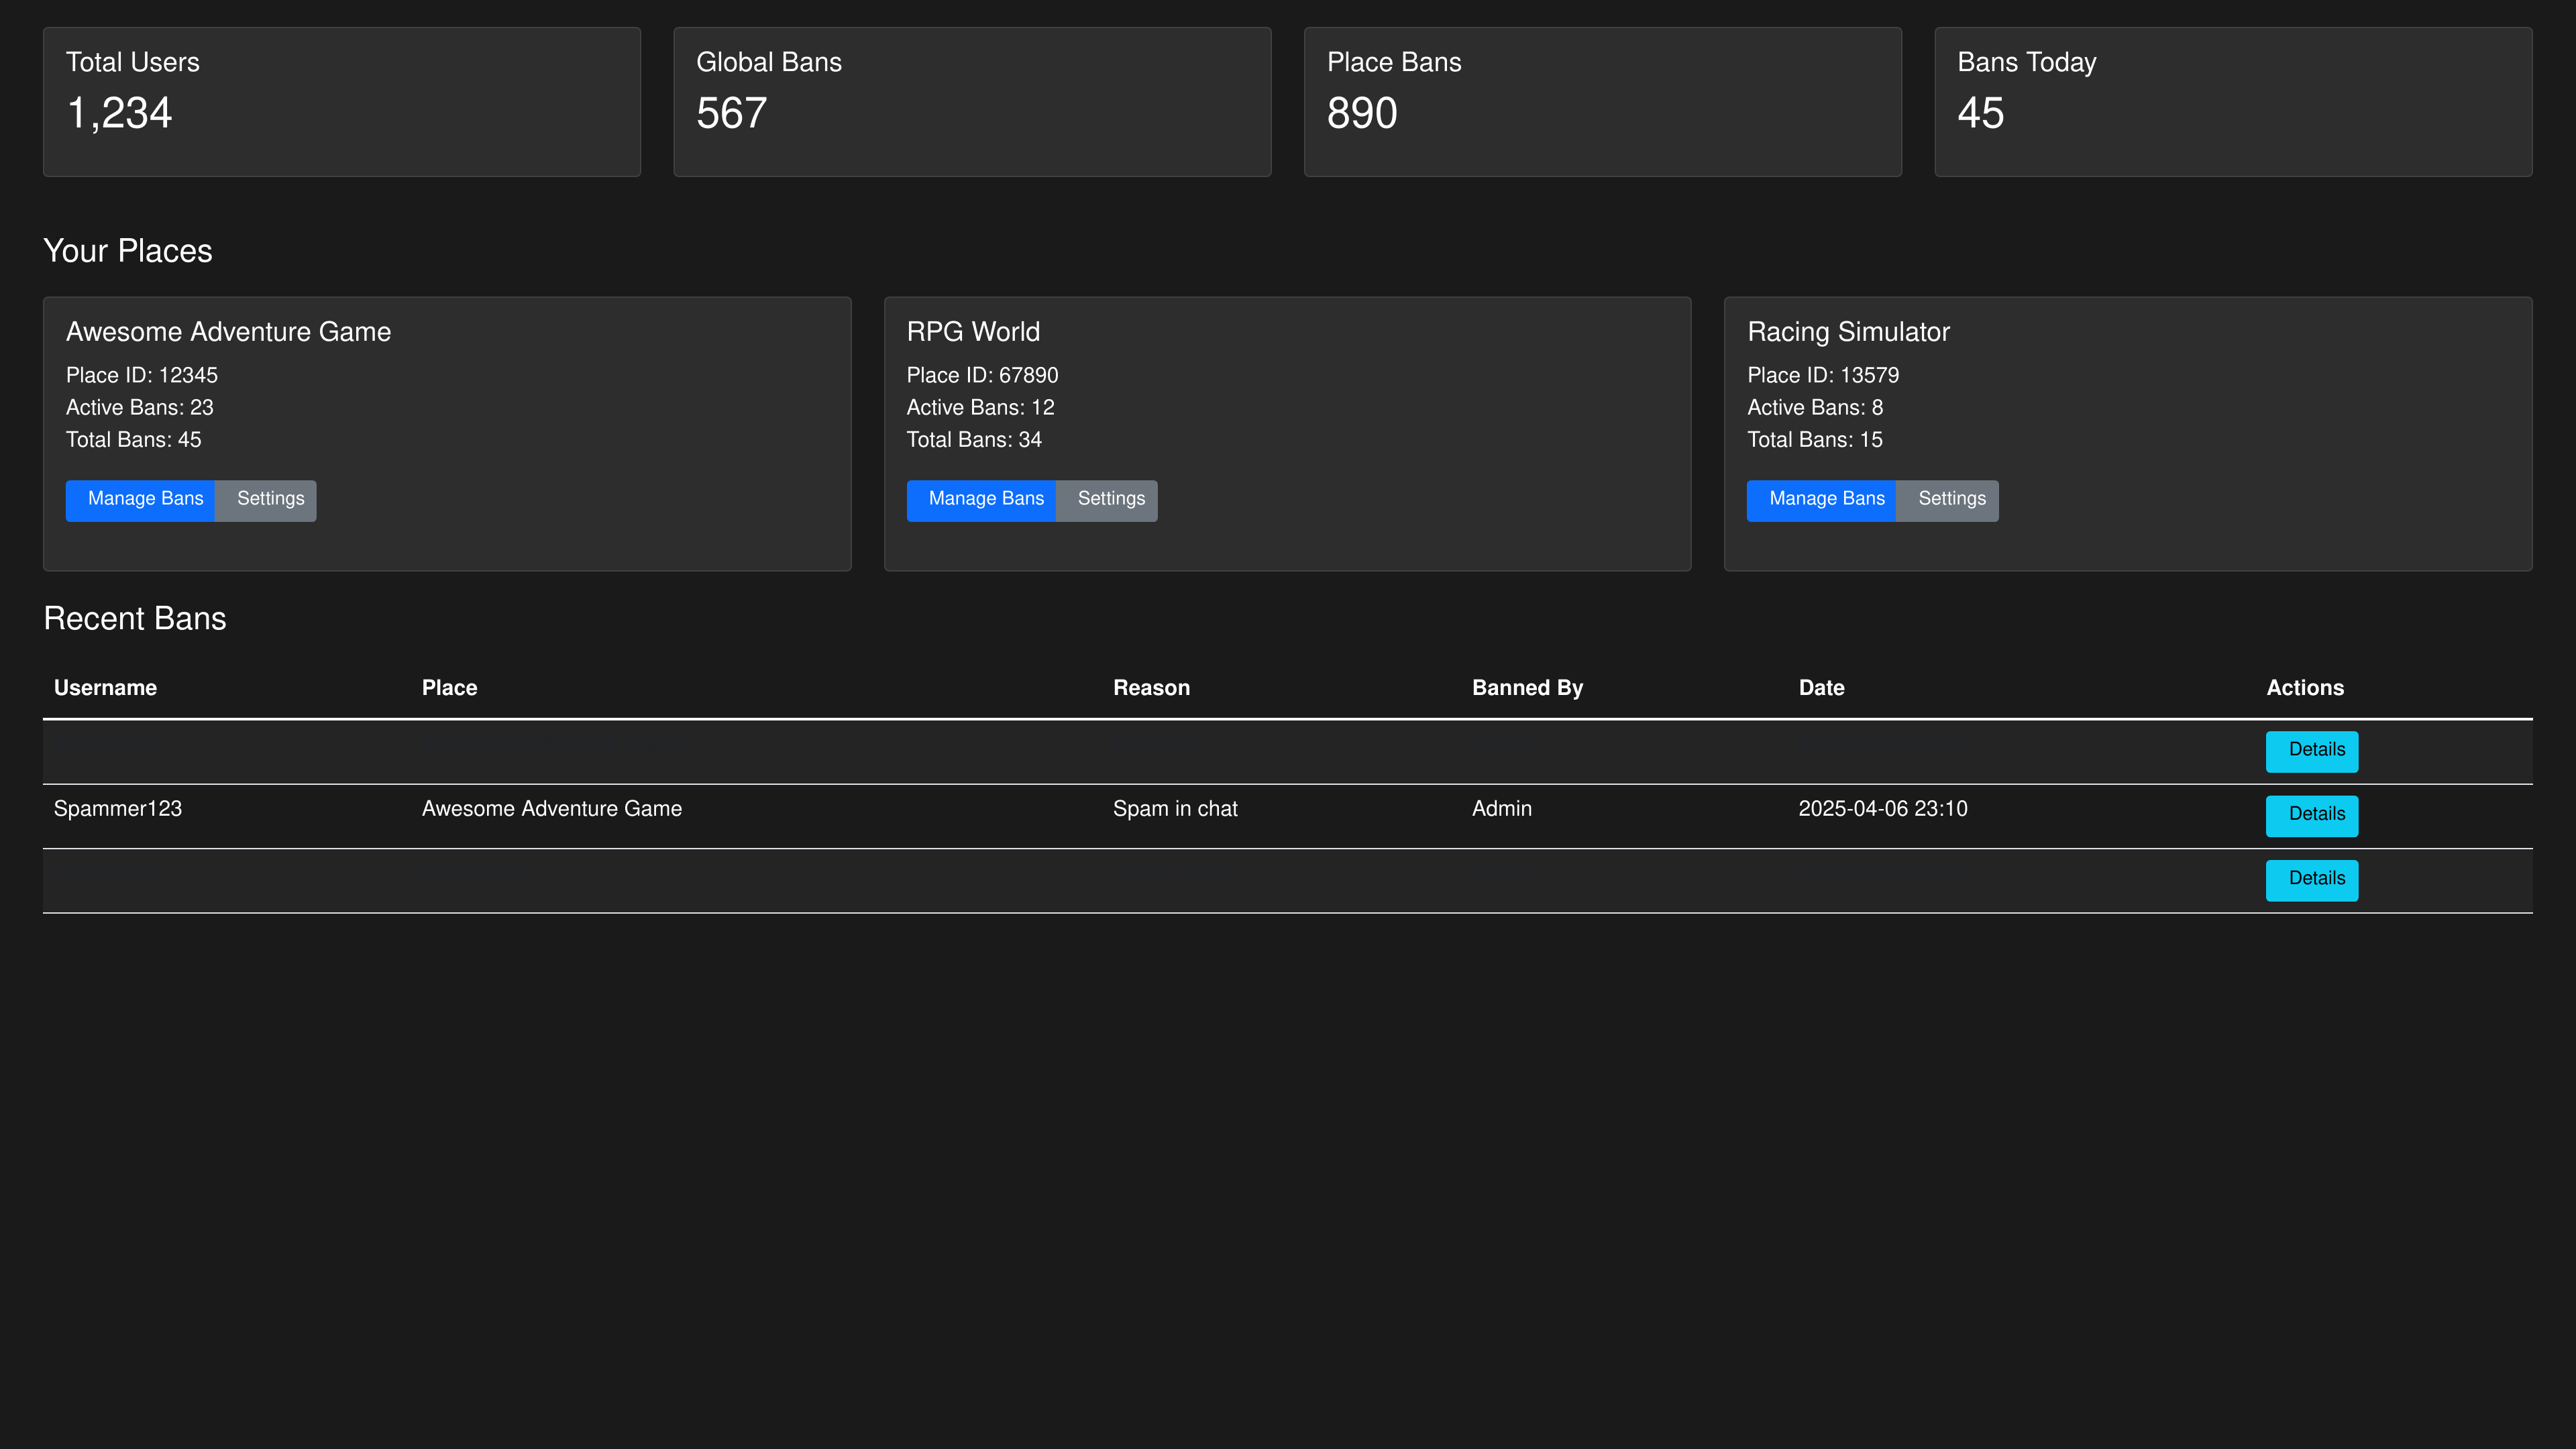Click the Racing Simulator card title
The height and width of the screenshot is (1449, 2576).
point(1848,332)
